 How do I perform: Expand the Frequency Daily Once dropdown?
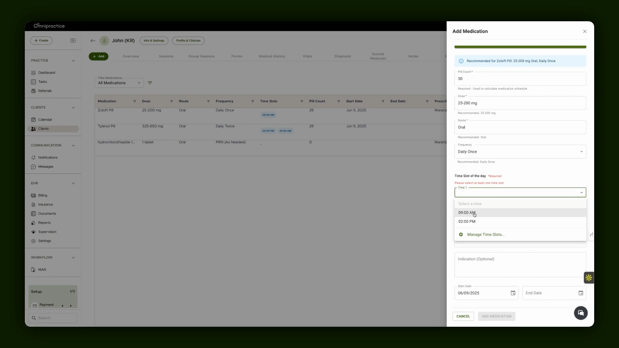click(x=520, y=151)
